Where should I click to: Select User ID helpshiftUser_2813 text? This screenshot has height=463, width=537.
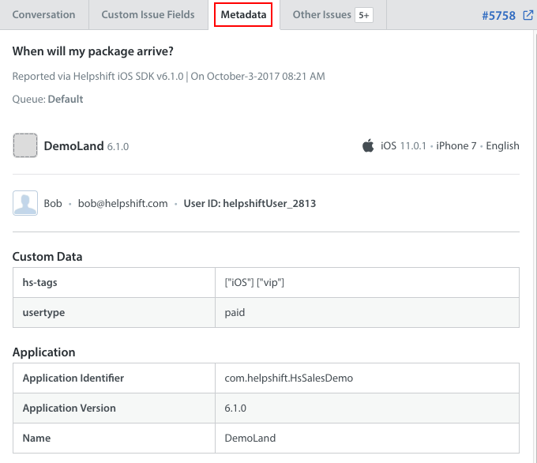point(250,203)
